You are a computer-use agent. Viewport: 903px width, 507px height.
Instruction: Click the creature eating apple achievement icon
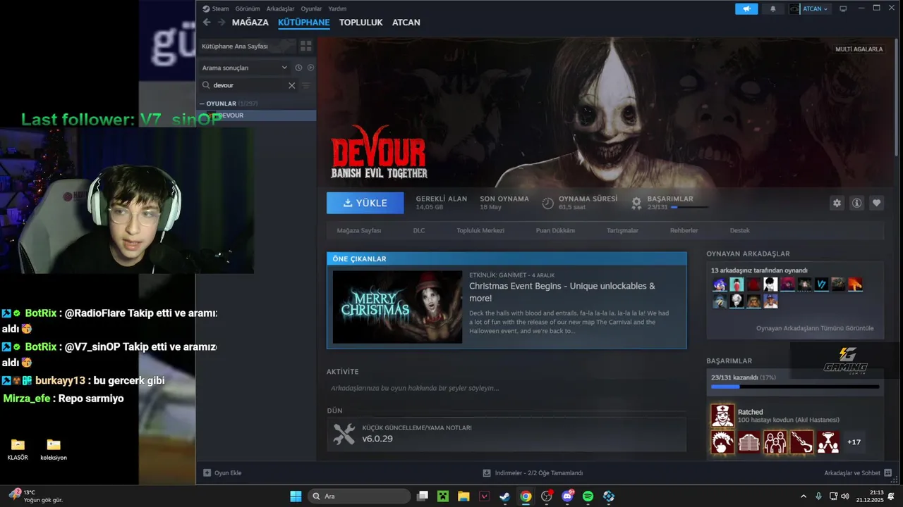[722, 442]
